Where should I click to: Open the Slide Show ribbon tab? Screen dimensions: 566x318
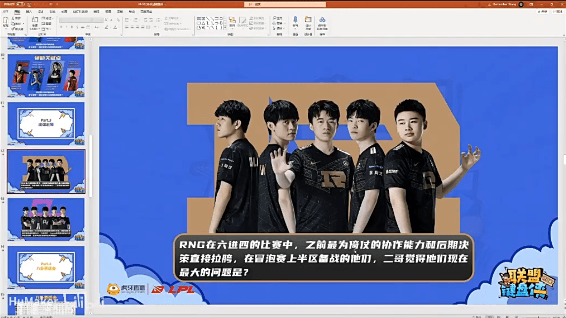(x=80, y=11)
